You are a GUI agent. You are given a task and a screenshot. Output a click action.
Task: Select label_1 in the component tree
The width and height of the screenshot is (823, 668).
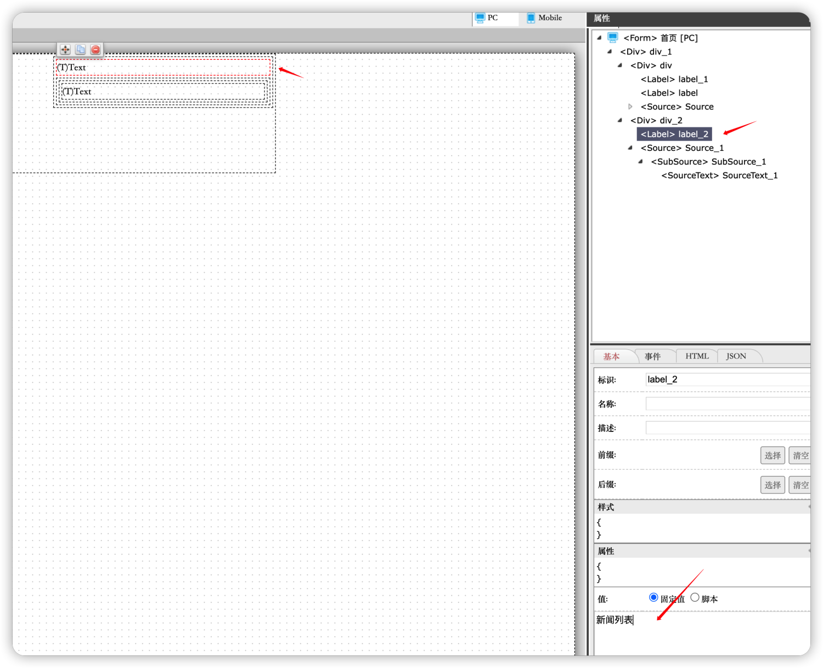[x=674, y=79]
